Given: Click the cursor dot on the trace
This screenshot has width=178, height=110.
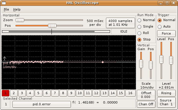Looking at the screenshot, I should pos(103,62).
